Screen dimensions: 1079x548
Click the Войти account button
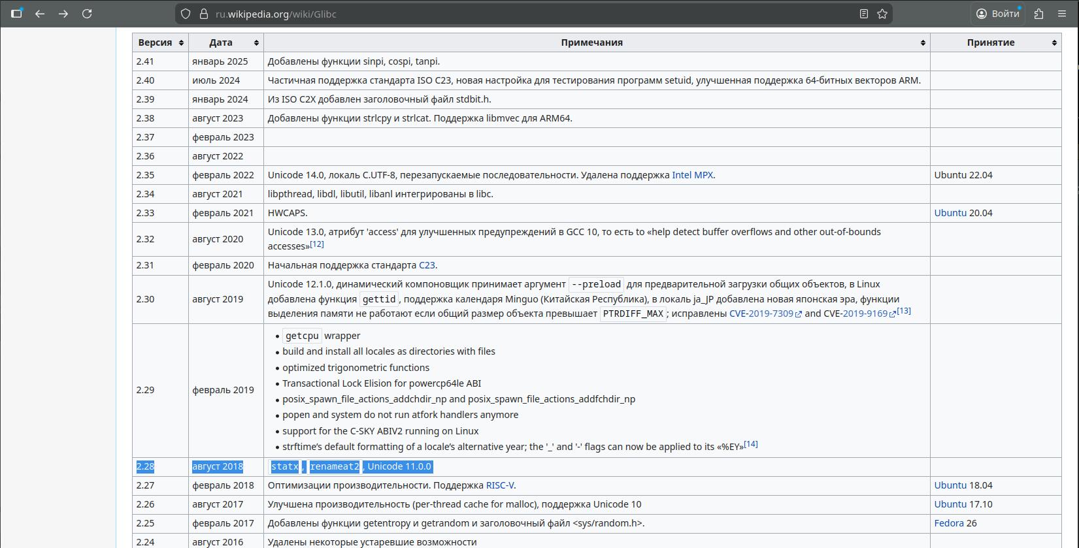tap(997, 14)
